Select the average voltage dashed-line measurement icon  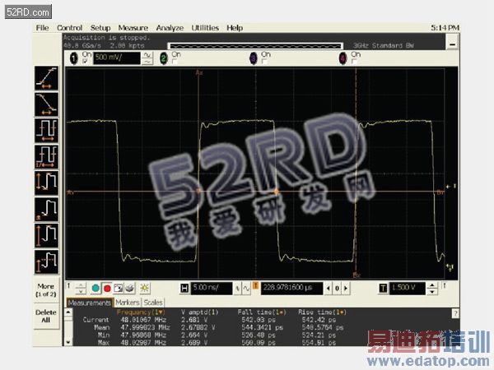pos(47,261)
